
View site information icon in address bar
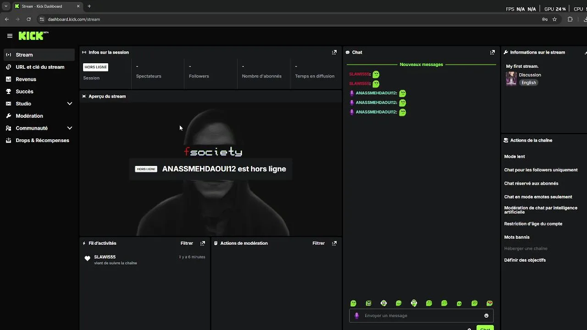coord(42,19)
